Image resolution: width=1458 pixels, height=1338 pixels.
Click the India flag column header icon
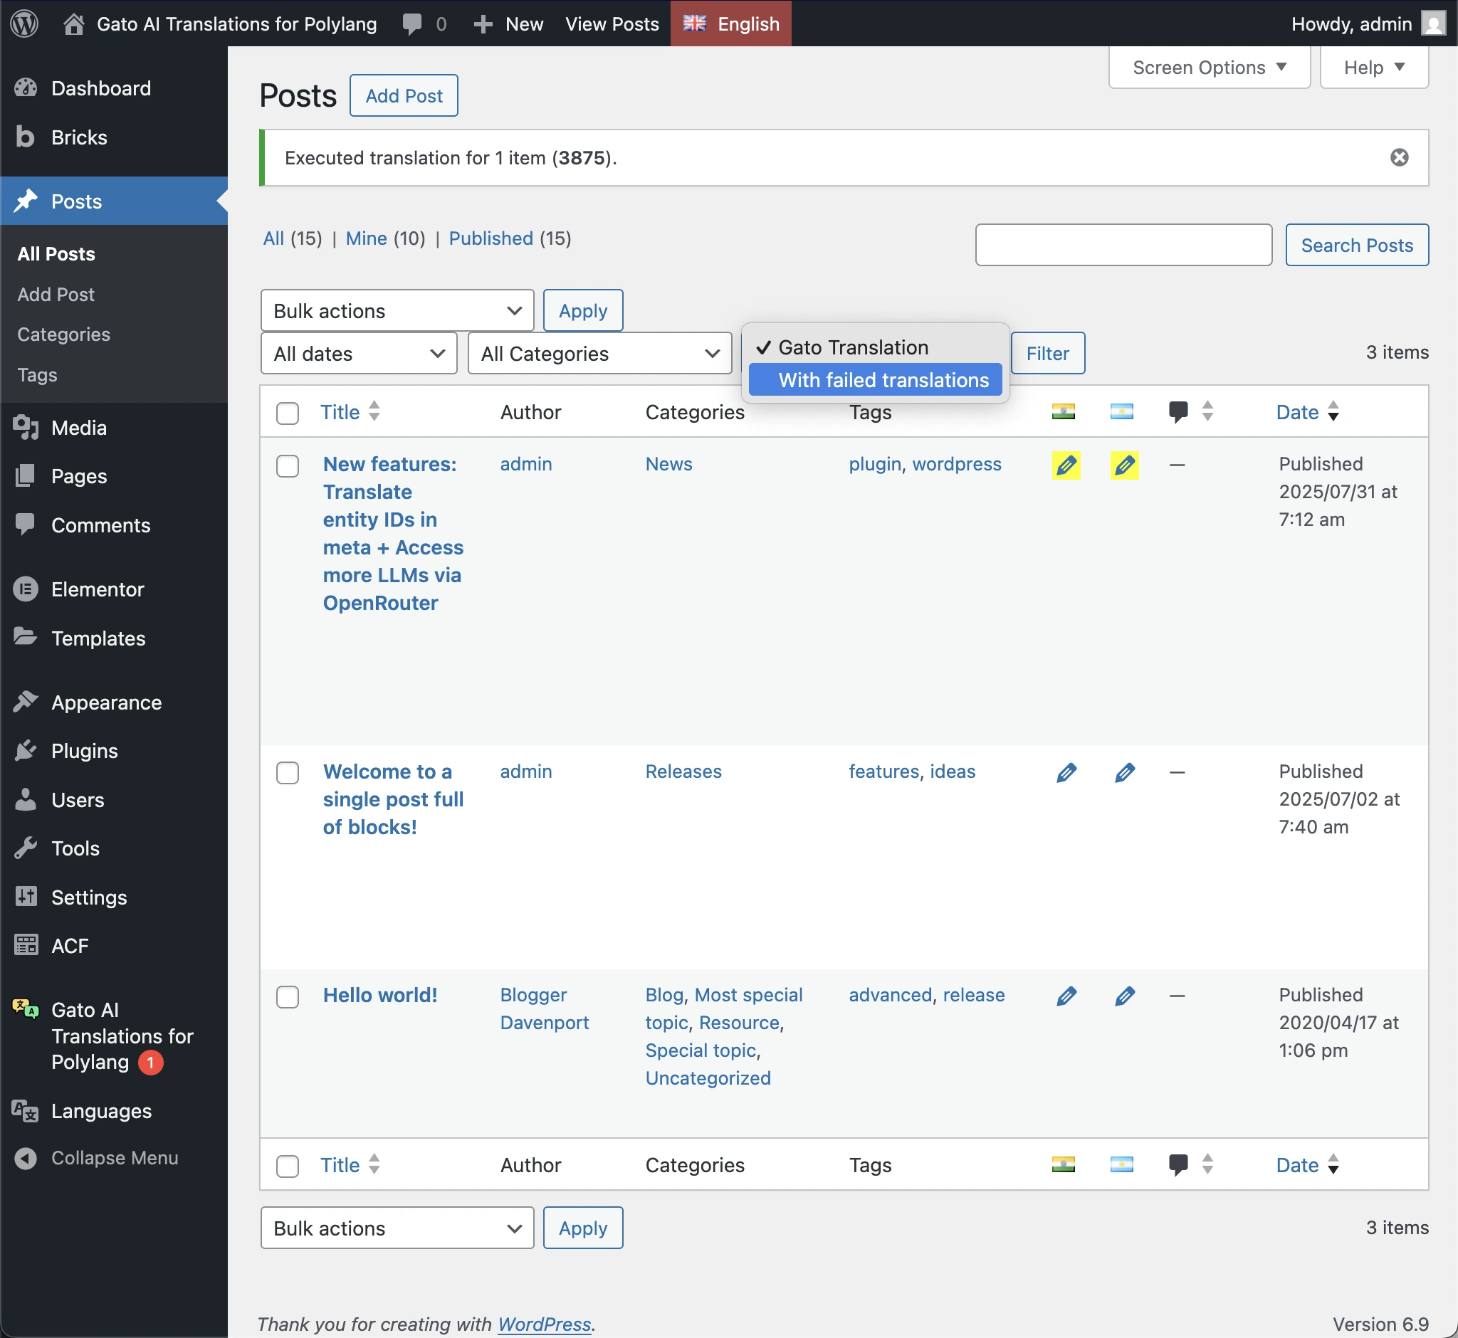pos(1063,412)
